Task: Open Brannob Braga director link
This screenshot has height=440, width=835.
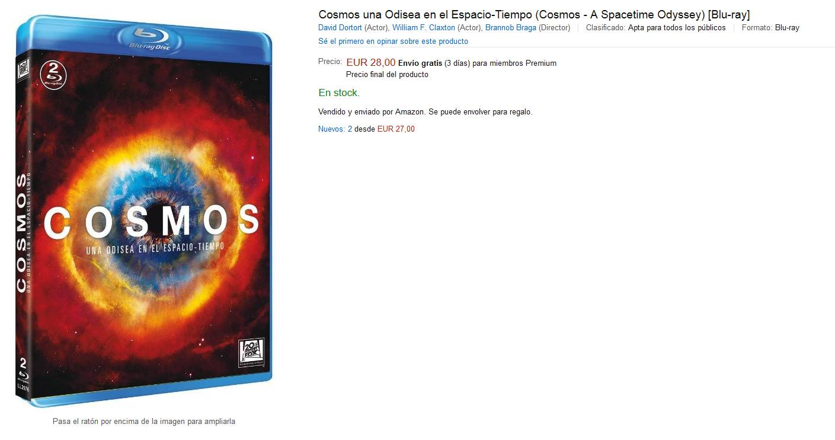Action: (511, 28)
